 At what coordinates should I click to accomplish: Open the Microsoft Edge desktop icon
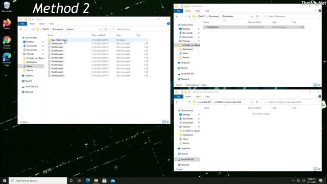click(x=7, y=59)
